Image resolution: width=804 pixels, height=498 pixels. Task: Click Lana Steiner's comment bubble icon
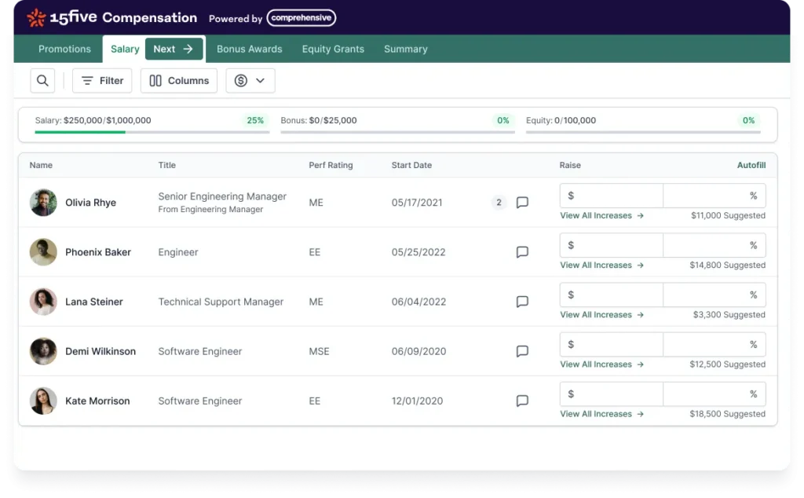(x=522, y=302)
